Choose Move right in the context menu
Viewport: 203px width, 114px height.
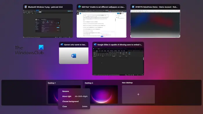pos(67,96)
